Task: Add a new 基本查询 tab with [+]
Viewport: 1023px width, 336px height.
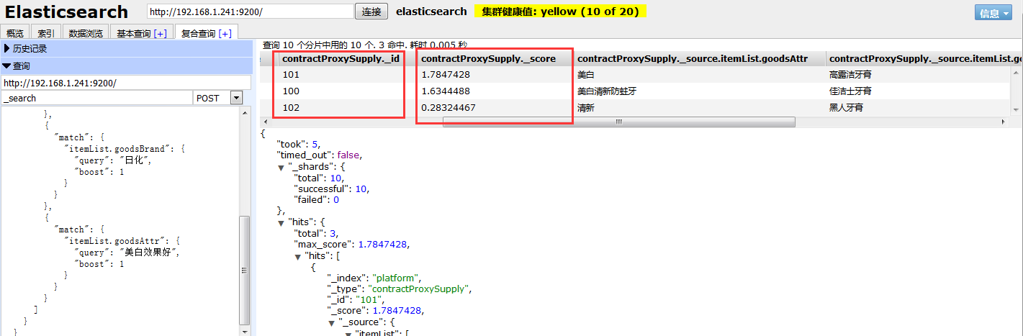Action: coord(160,33)
